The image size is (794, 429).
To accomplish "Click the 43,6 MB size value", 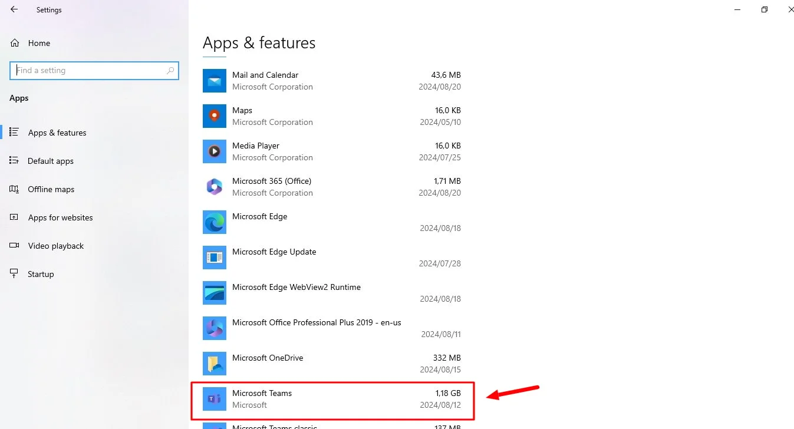I will click(446, 75).
